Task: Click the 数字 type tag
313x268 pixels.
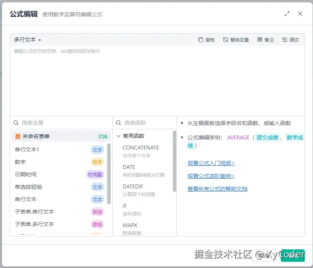Action: pos(97,162)
